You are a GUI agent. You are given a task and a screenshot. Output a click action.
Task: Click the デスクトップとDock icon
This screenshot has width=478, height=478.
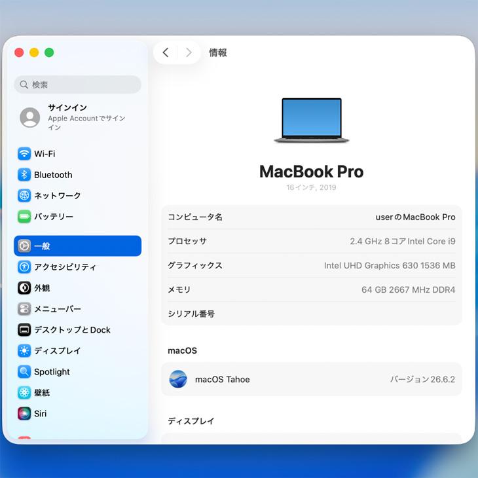pos(24,330)
